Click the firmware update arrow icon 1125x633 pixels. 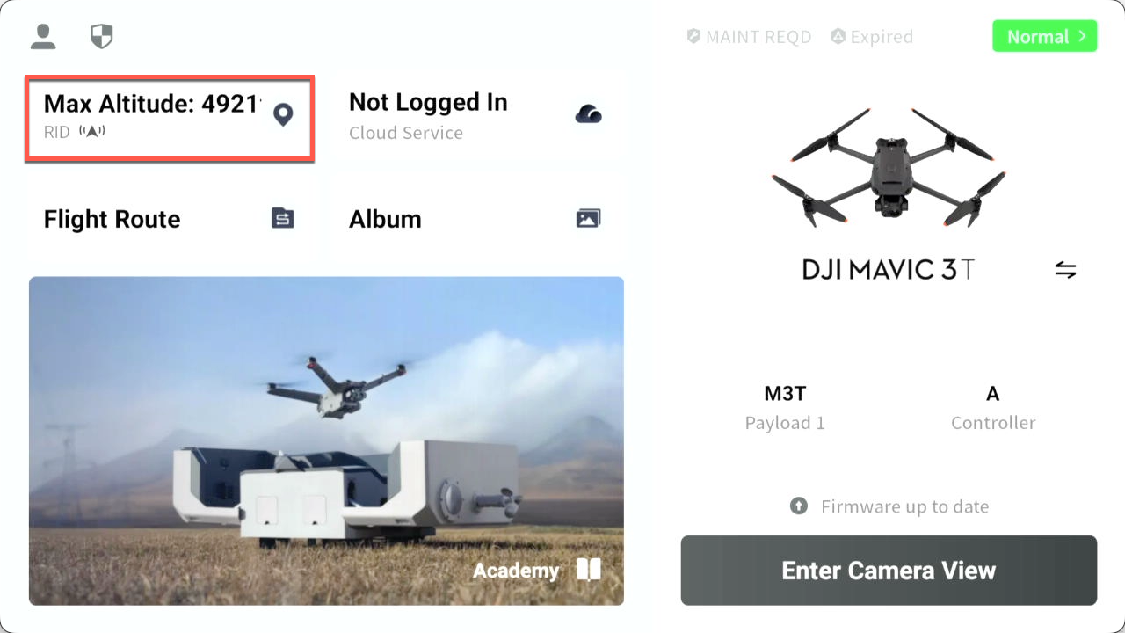[x=798, y=506]
